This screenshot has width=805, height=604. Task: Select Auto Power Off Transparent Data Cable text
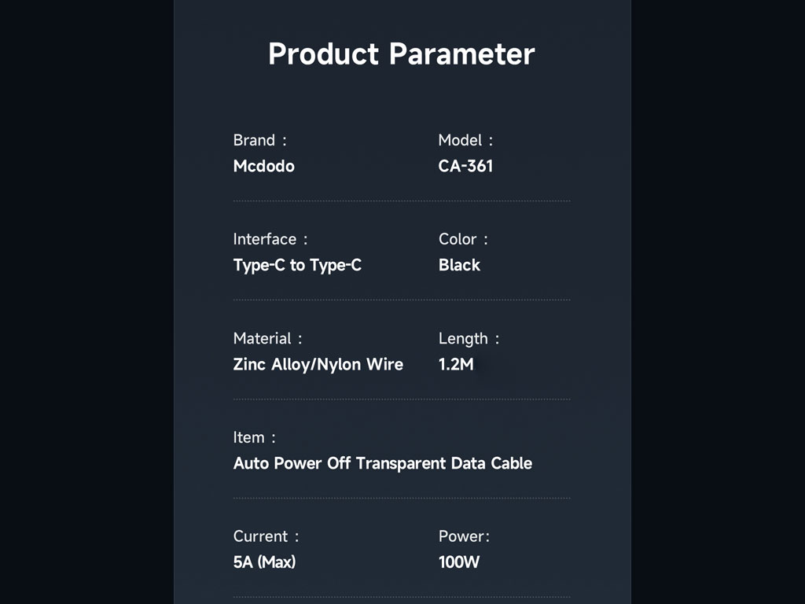tap(383, 463)
